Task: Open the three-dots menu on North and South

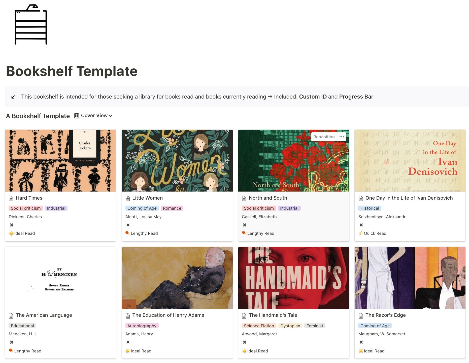Action: tap(342, 137)
